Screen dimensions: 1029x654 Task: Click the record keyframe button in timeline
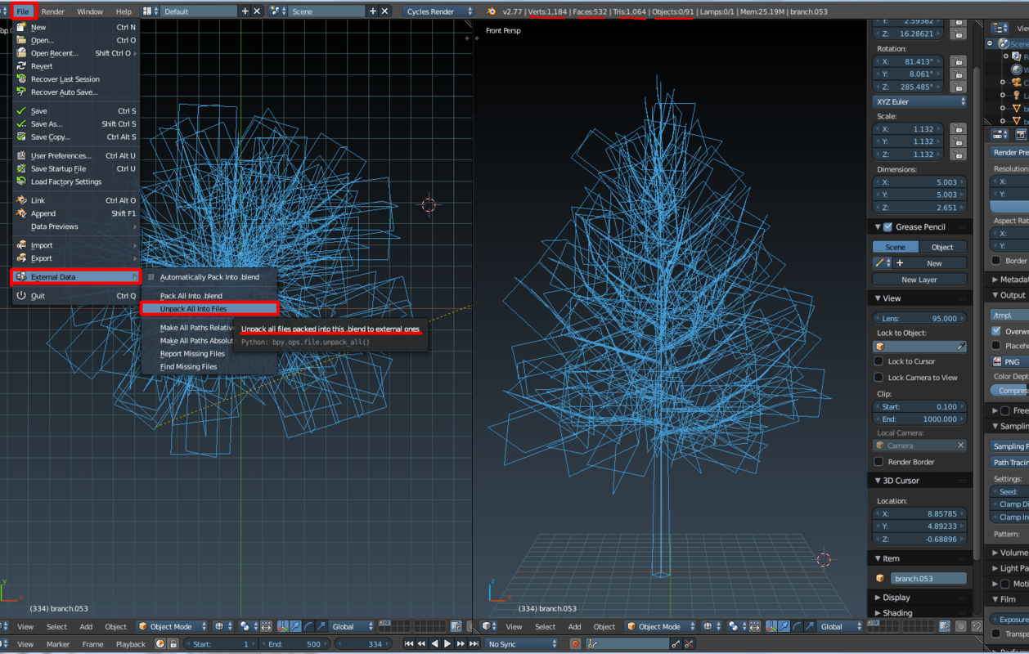[575, 643]
